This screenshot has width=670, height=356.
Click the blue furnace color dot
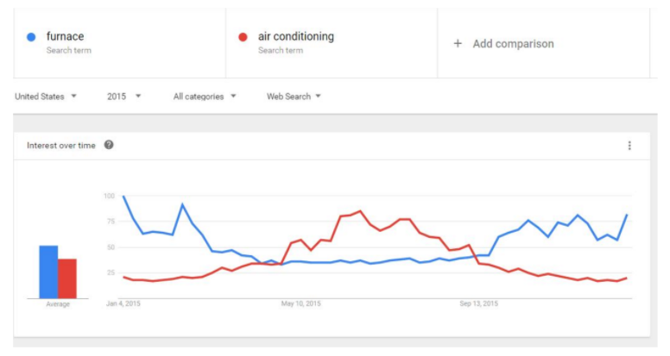point(31,37)
